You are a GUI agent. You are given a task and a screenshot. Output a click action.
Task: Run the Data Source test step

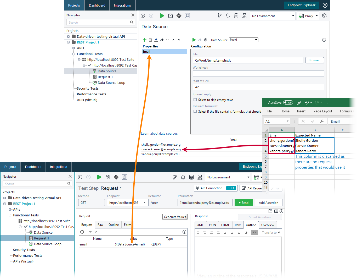[x=194, y=40]
